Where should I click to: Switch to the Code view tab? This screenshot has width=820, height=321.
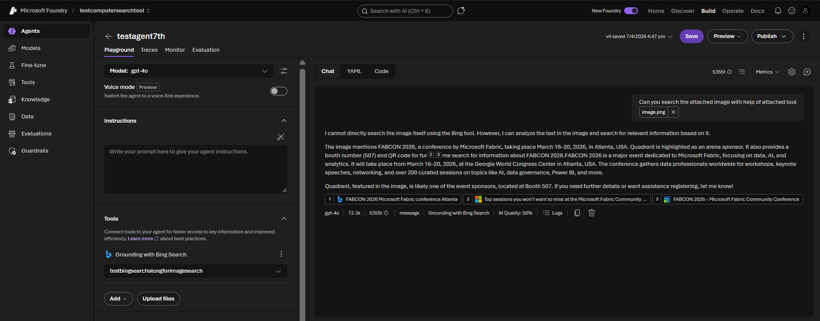click(x=381, y=71)
